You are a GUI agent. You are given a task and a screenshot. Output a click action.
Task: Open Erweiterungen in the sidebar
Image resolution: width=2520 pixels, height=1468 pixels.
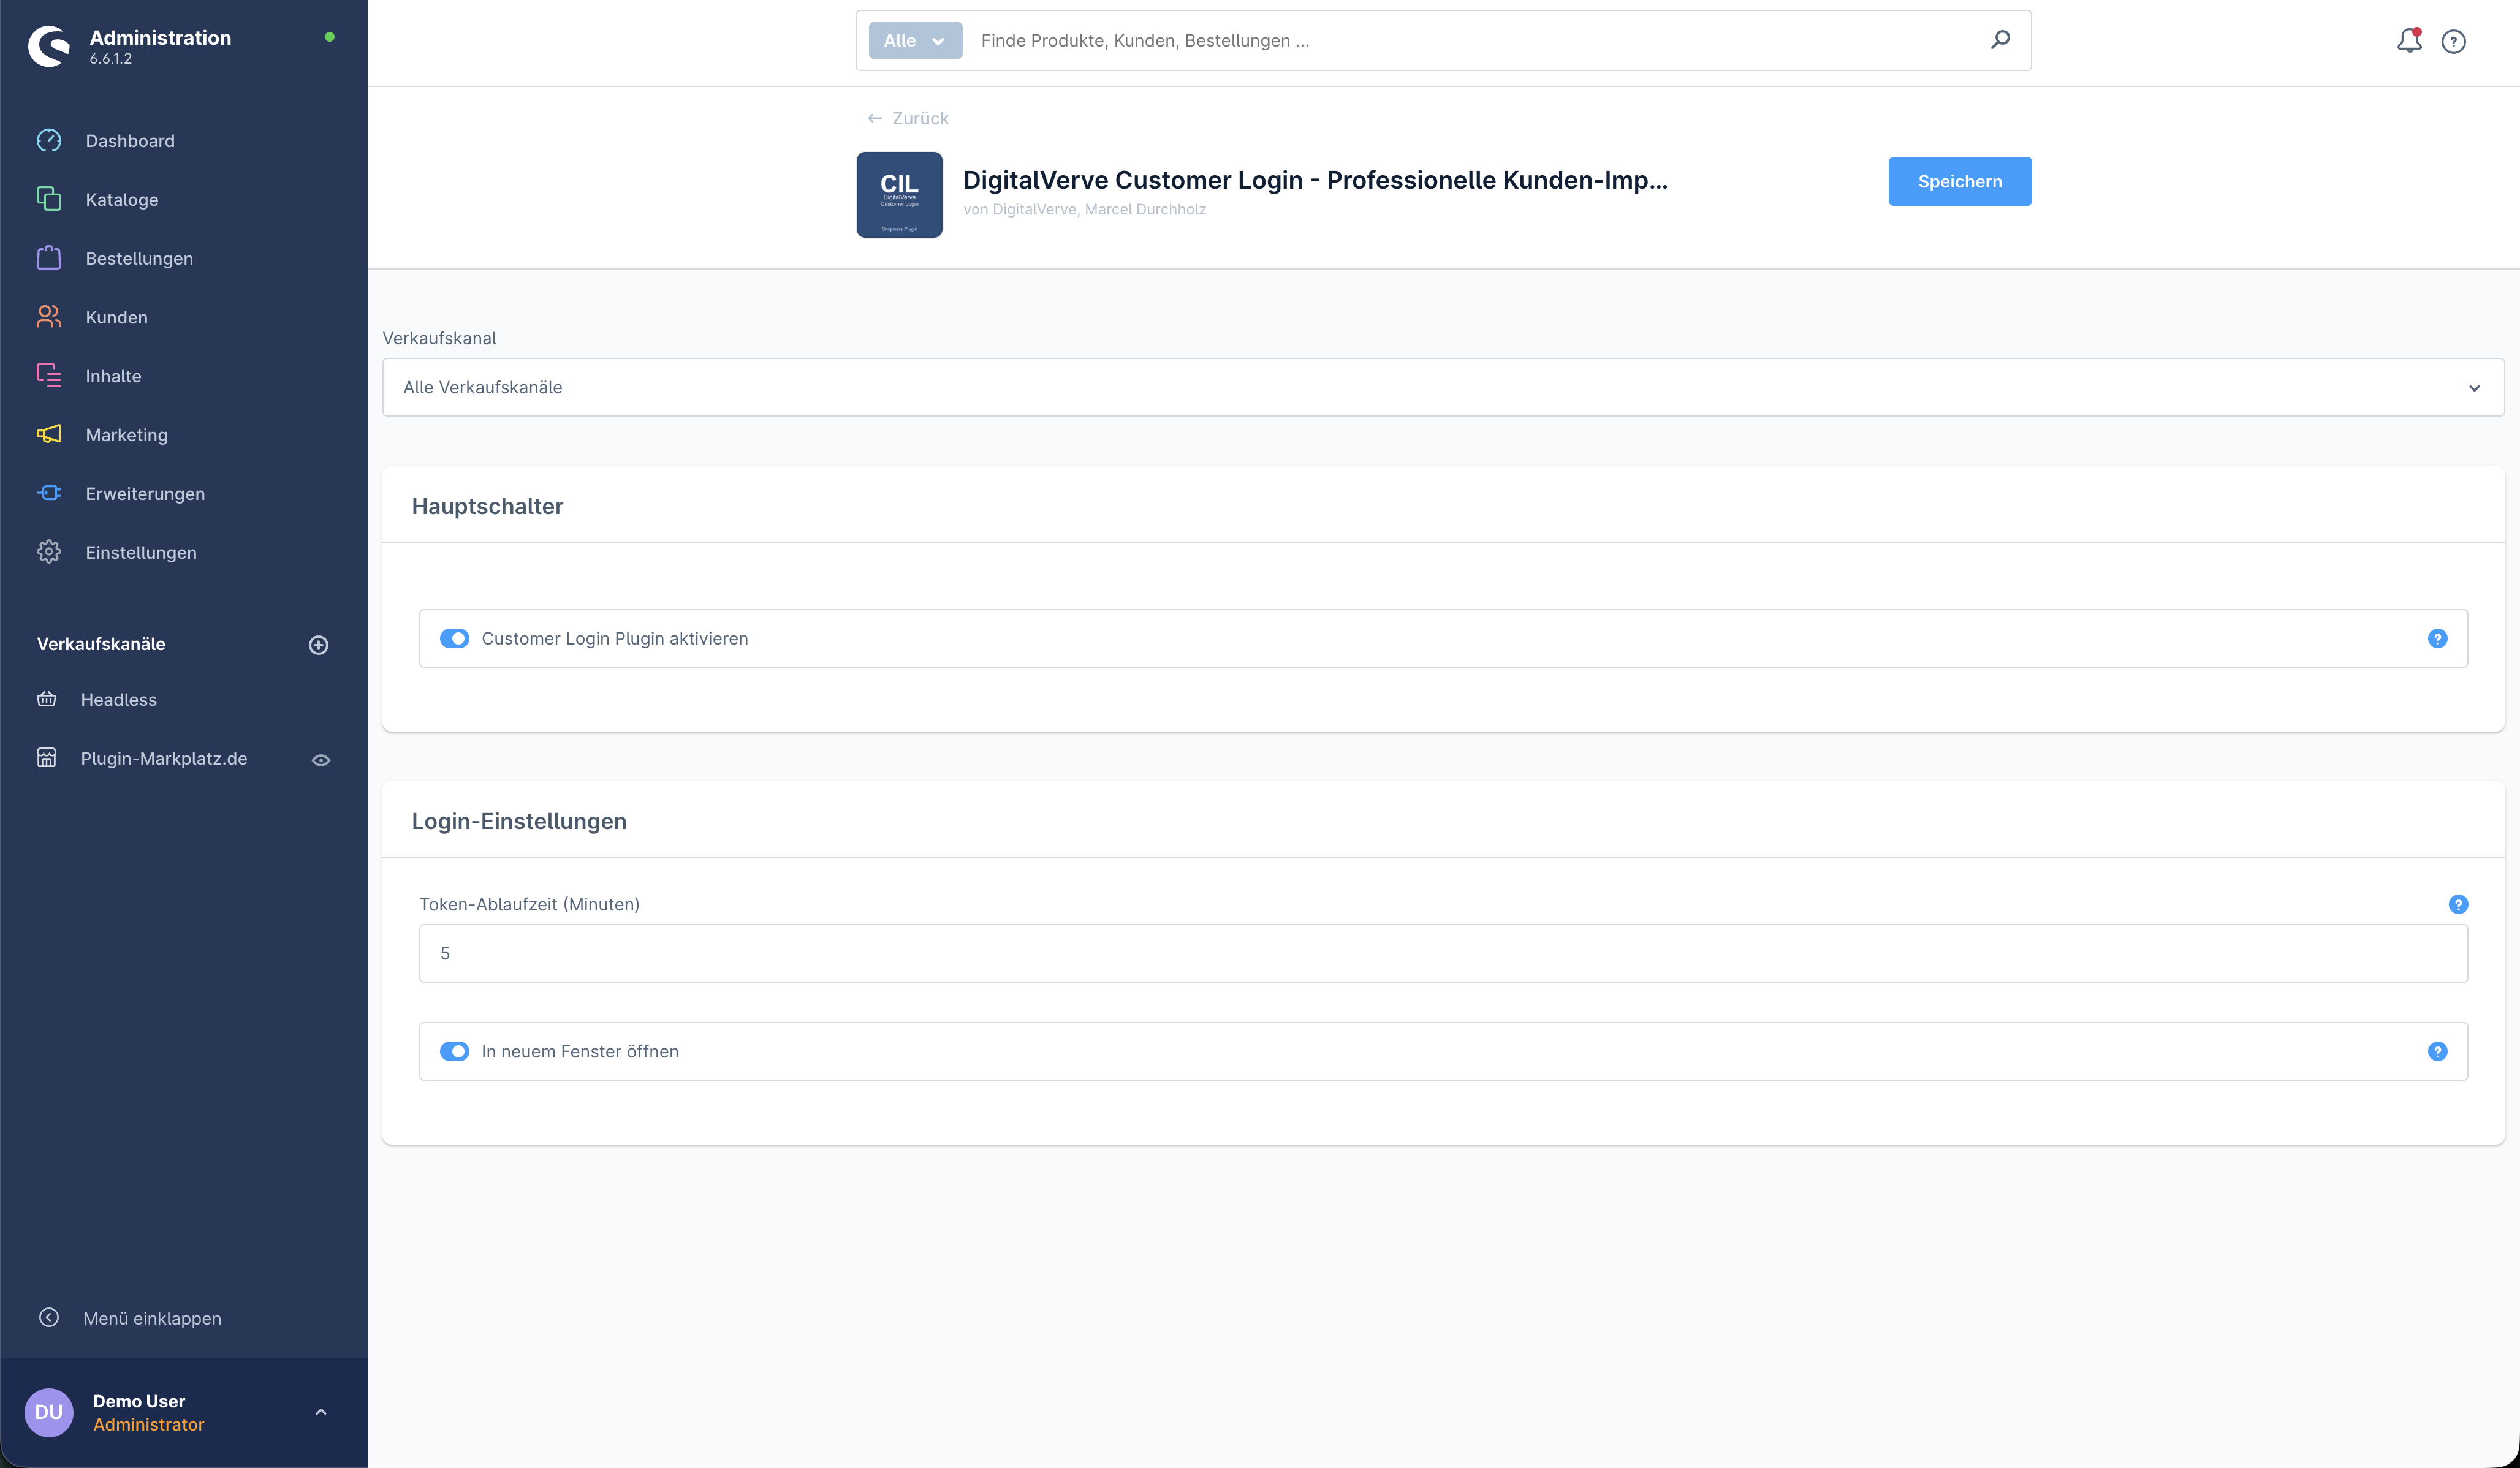145,494
